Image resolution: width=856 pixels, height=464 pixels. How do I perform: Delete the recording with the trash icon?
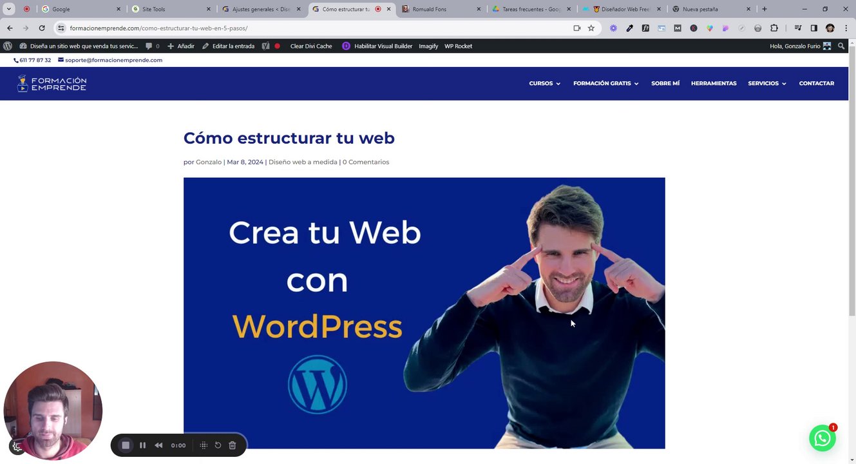(233, 445)
